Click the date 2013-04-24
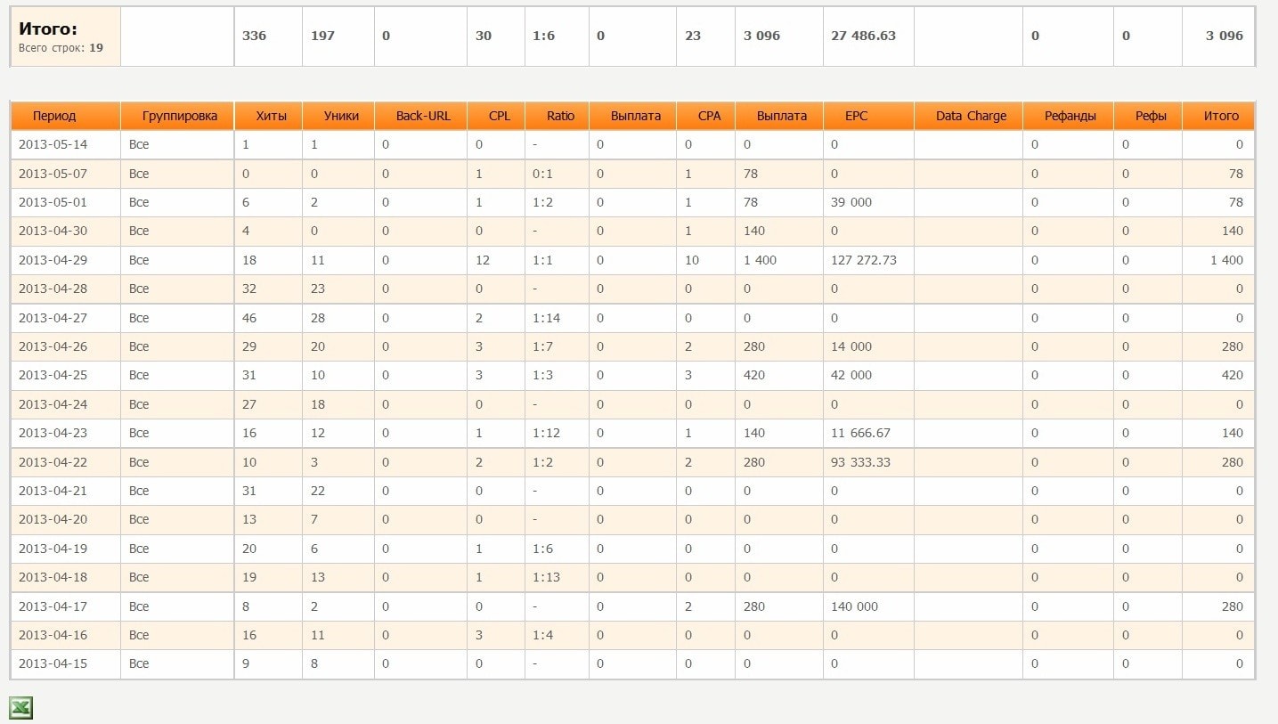 [53, 404]
